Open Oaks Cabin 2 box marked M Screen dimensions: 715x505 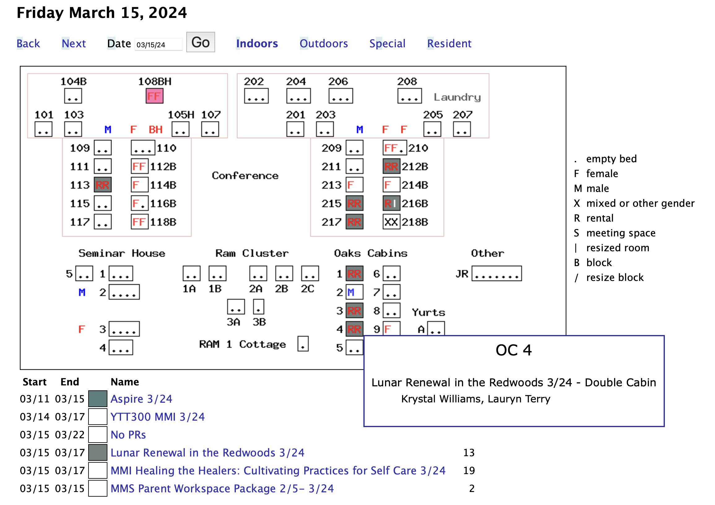click(354, 292)
